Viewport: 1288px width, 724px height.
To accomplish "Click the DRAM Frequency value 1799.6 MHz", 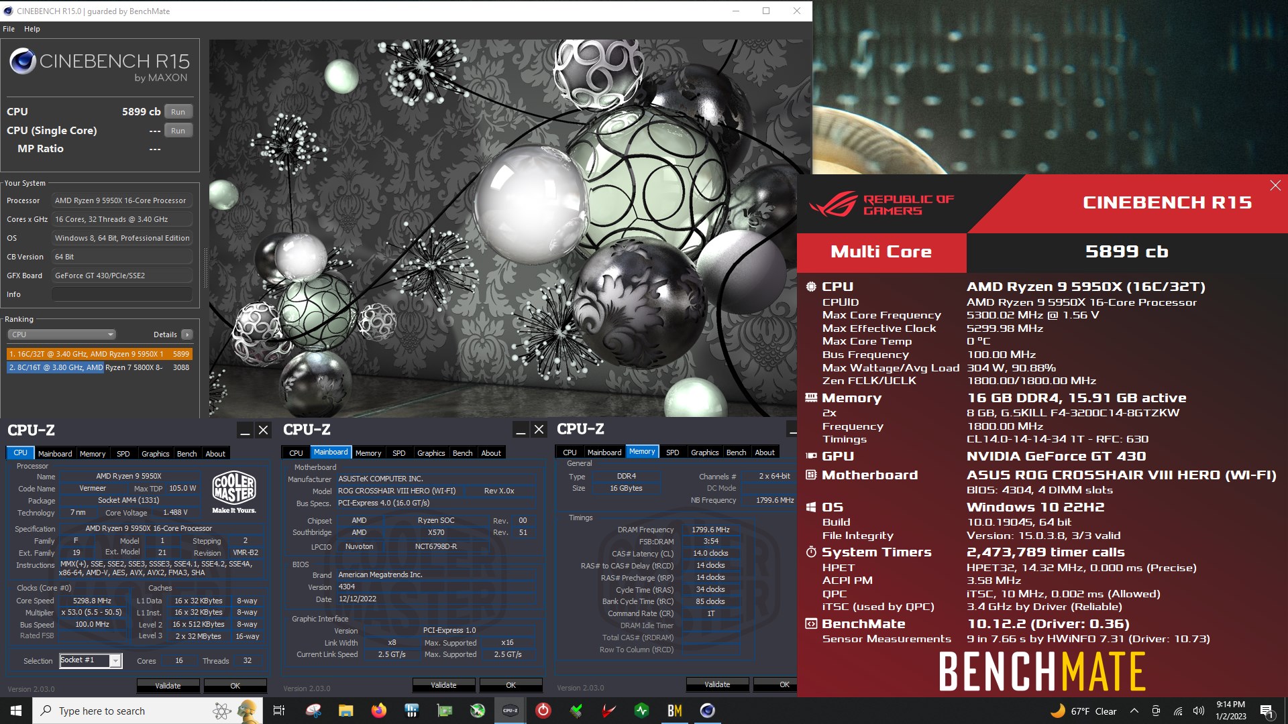I will [710, 530].
